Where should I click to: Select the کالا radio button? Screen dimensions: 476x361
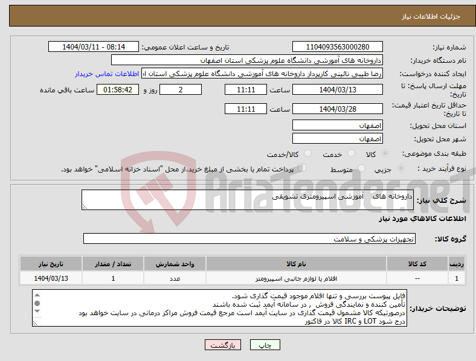(x=385, y=153)
